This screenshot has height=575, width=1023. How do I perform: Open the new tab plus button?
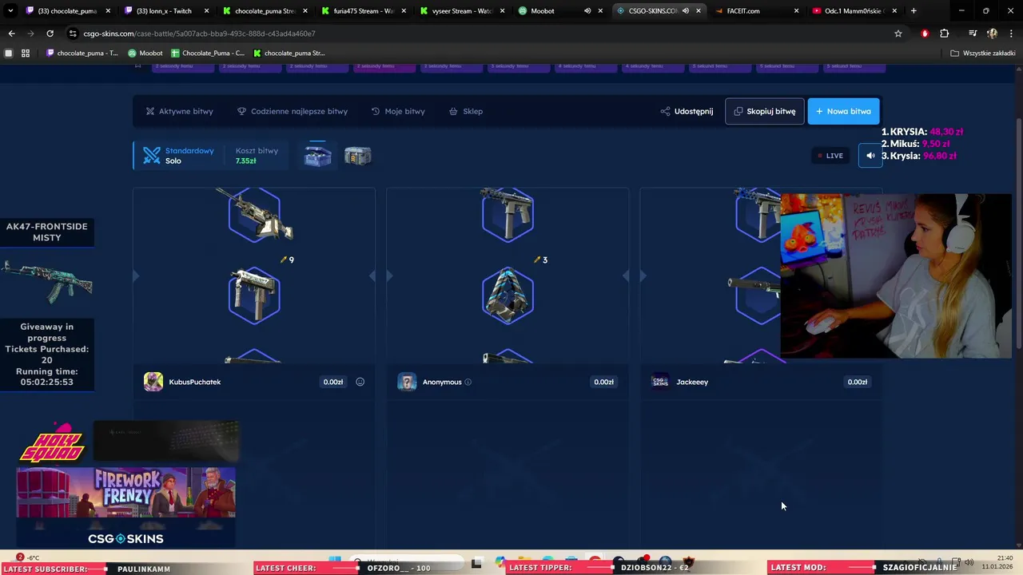pos(914,11)
